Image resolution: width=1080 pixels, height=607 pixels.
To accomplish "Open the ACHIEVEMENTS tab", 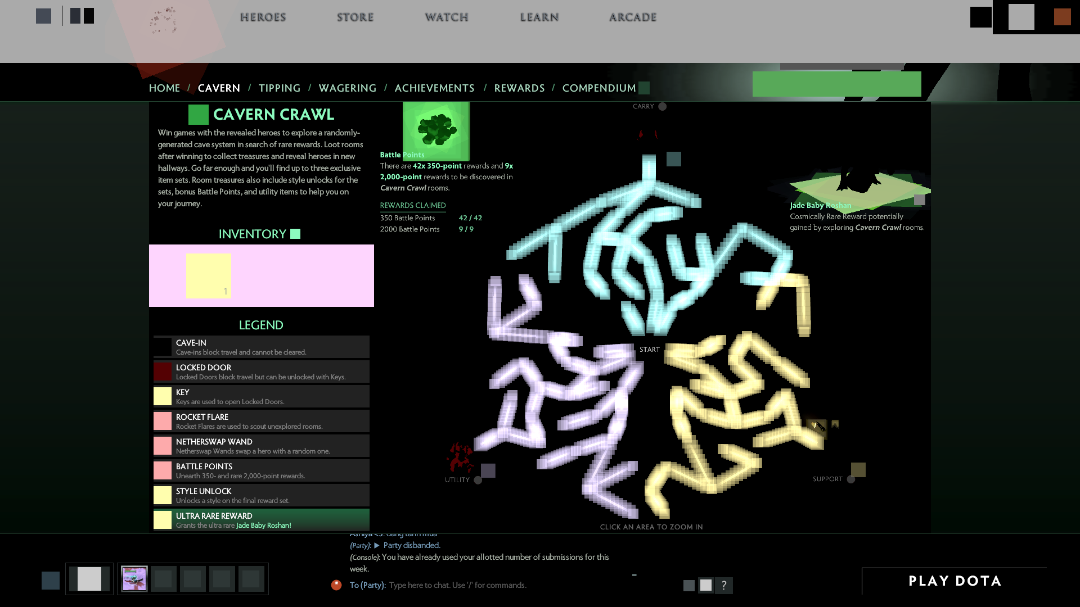I will pyautogui.click(x=434, y=88).
